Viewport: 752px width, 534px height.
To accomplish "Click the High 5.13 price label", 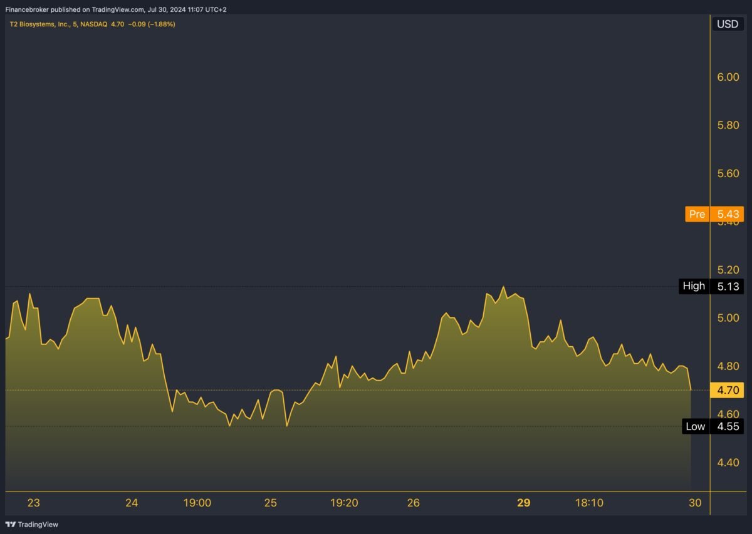I will pos(711,286).
